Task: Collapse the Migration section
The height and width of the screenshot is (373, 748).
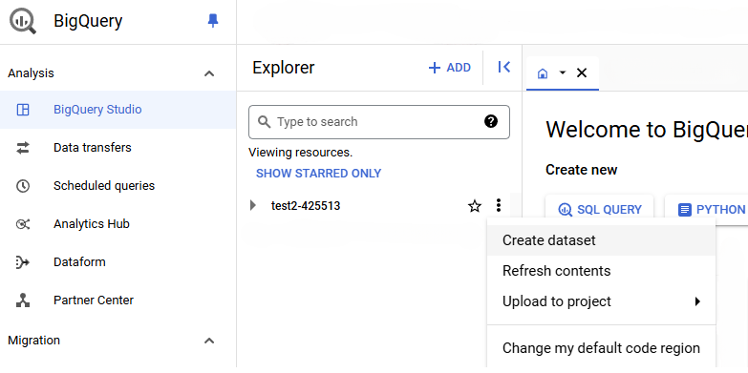Action: tap(209, 341)
